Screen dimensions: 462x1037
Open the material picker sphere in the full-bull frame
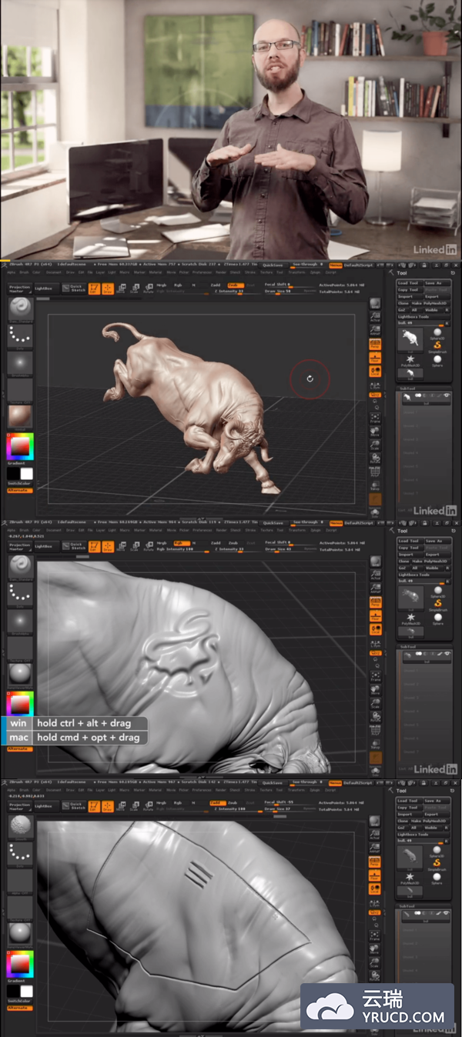tap(21, 418)
